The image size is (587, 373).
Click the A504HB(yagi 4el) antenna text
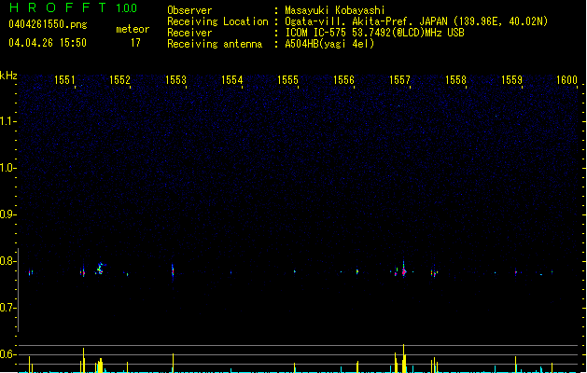329,44
